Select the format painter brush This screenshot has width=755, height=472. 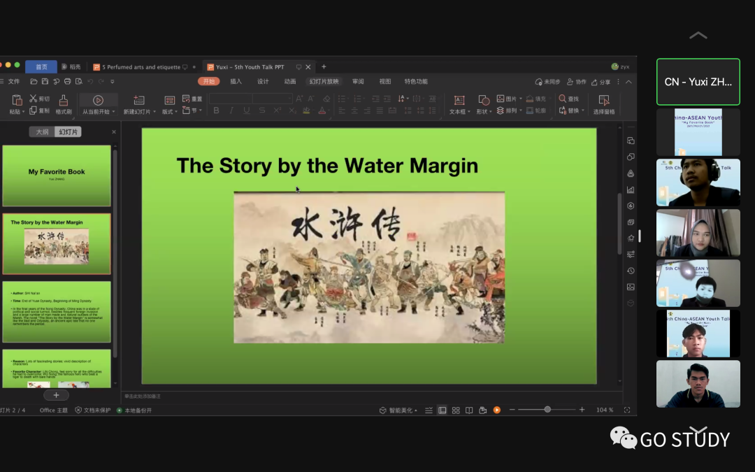coord(63,100)
